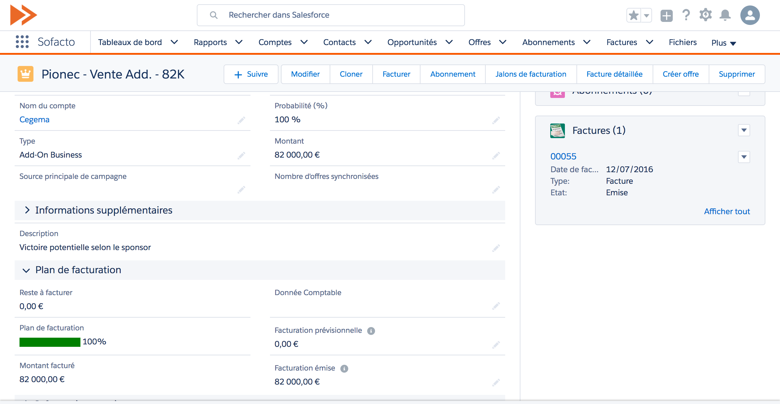Go to Rapports tab

210,42
